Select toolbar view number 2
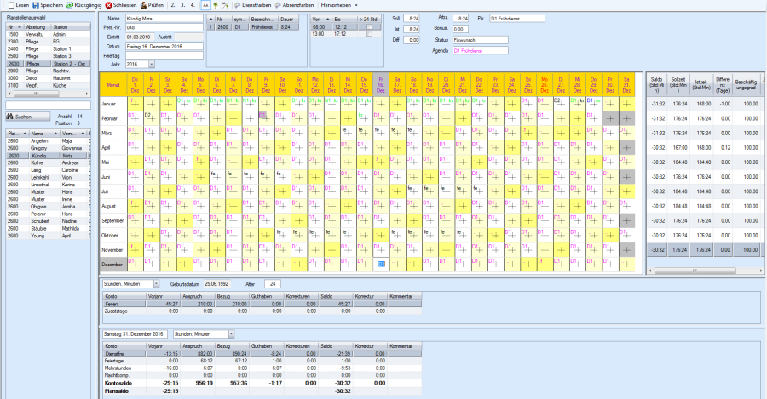Screen dimensions: 767x399 click(x=172, y=5)
